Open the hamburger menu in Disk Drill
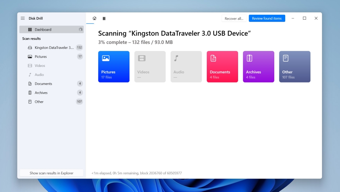Viewport: 340px width, 192px height. [x=23, y=18]
